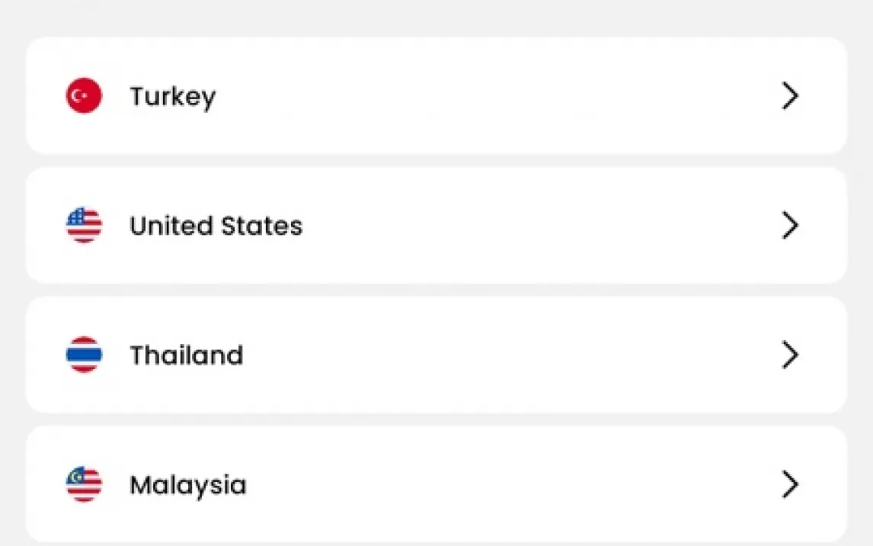Click the United States text label
The width and height of the screenshot is (873, 546).
pyautogui.click(x=216, y=226)
